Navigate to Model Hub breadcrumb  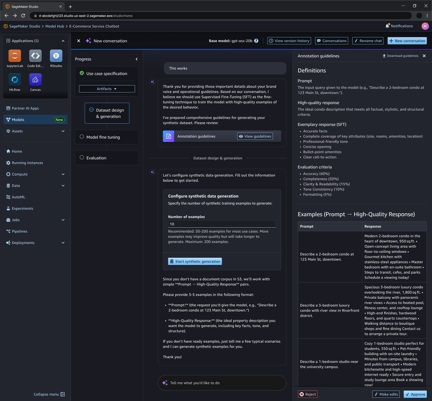[x=55, y=26]
